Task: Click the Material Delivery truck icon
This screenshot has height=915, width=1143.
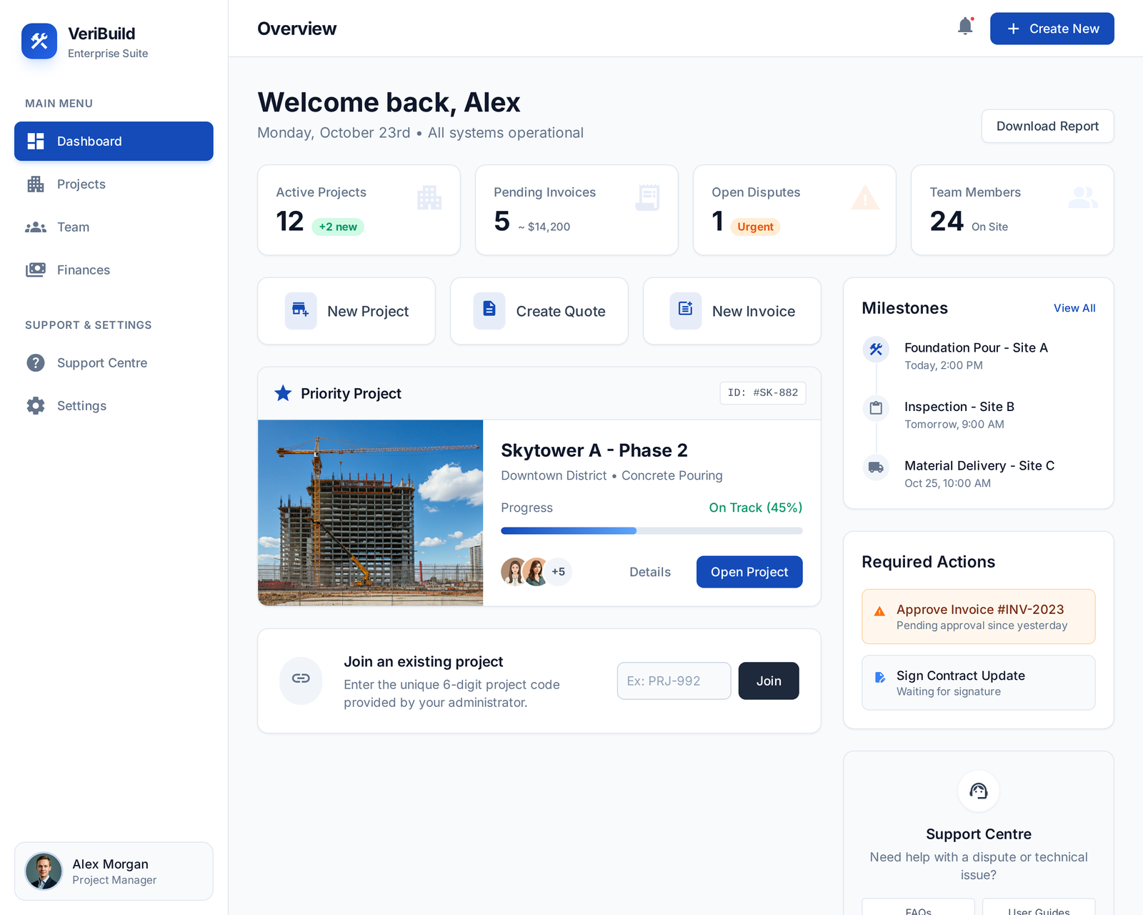Action: pyautogui.click(x=876, y=468)
